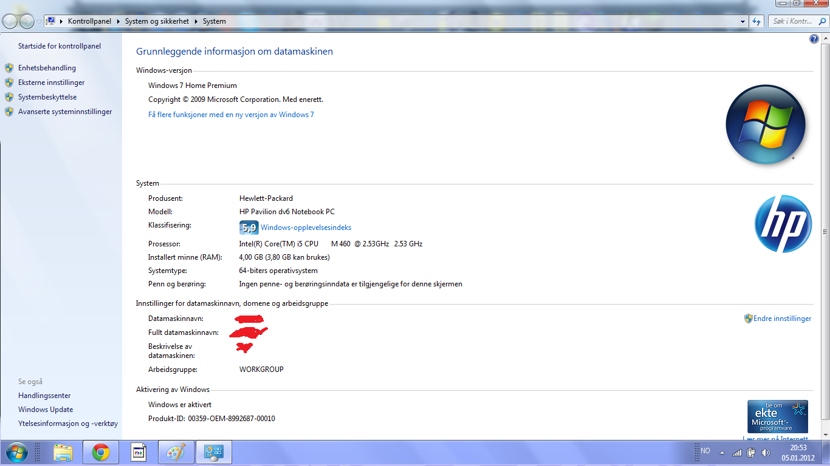Open the pinned document icon next to Chrome
This screenshot has height=466, width=830.
pos(139,453)
